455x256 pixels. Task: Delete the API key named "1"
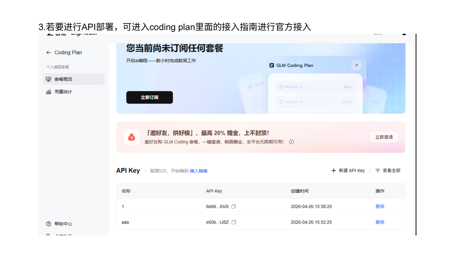(380, 206)
